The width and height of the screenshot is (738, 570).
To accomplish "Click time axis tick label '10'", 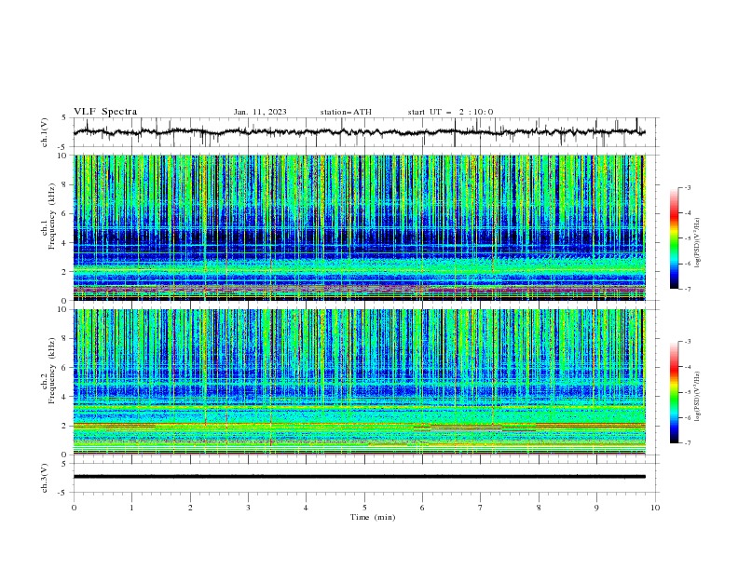I will point(655,508).
